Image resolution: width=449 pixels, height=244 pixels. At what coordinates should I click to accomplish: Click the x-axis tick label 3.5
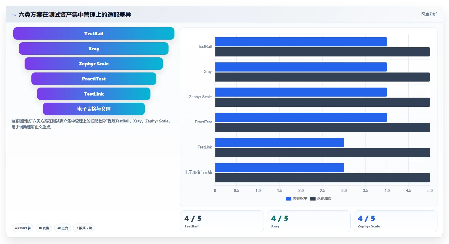point(365,190)
